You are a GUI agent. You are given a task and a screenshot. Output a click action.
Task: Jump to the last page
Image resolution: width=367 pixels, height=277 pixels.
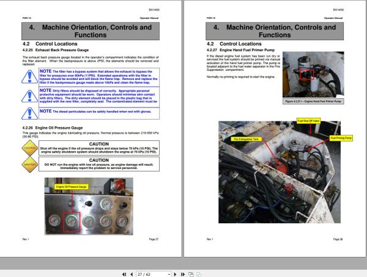coord(182,274)
